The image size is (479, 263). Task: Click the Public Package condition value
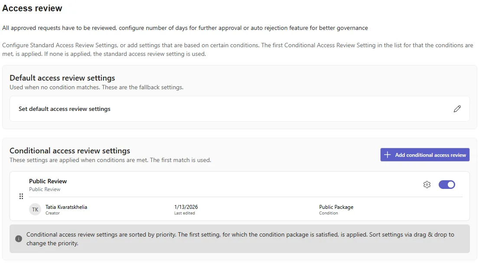click(x=336, y=207)
